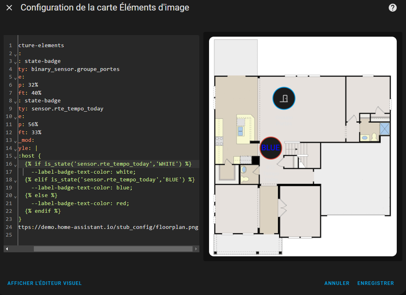Collapse the code fold at line 13
The image size is (406, 295).
click(x=15, y=141)
